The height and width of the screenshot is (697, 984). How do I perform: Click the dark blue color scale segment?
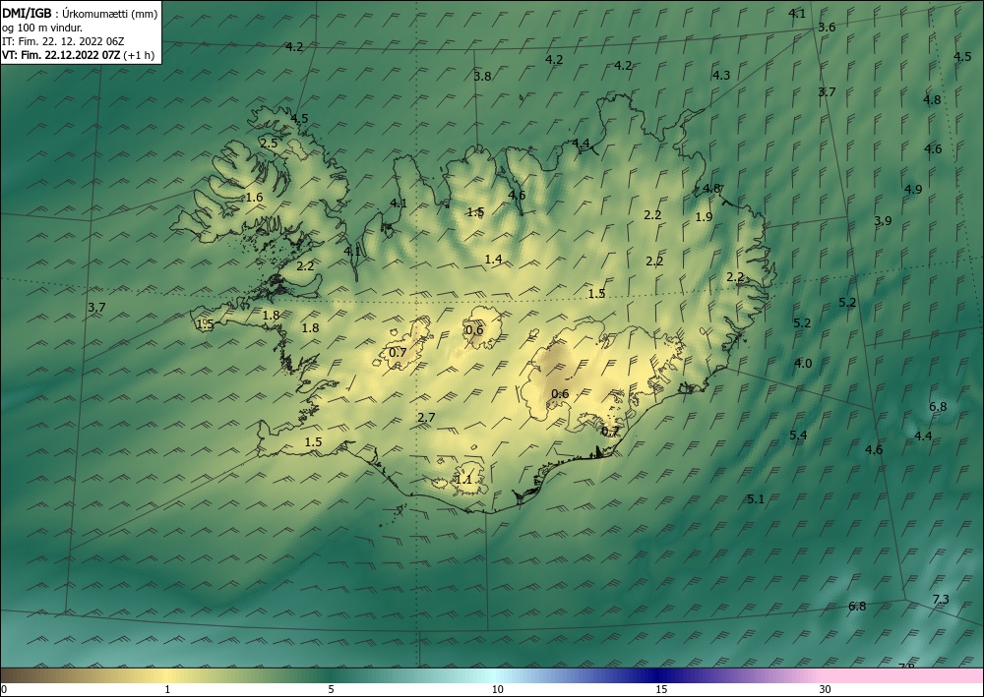655,675
